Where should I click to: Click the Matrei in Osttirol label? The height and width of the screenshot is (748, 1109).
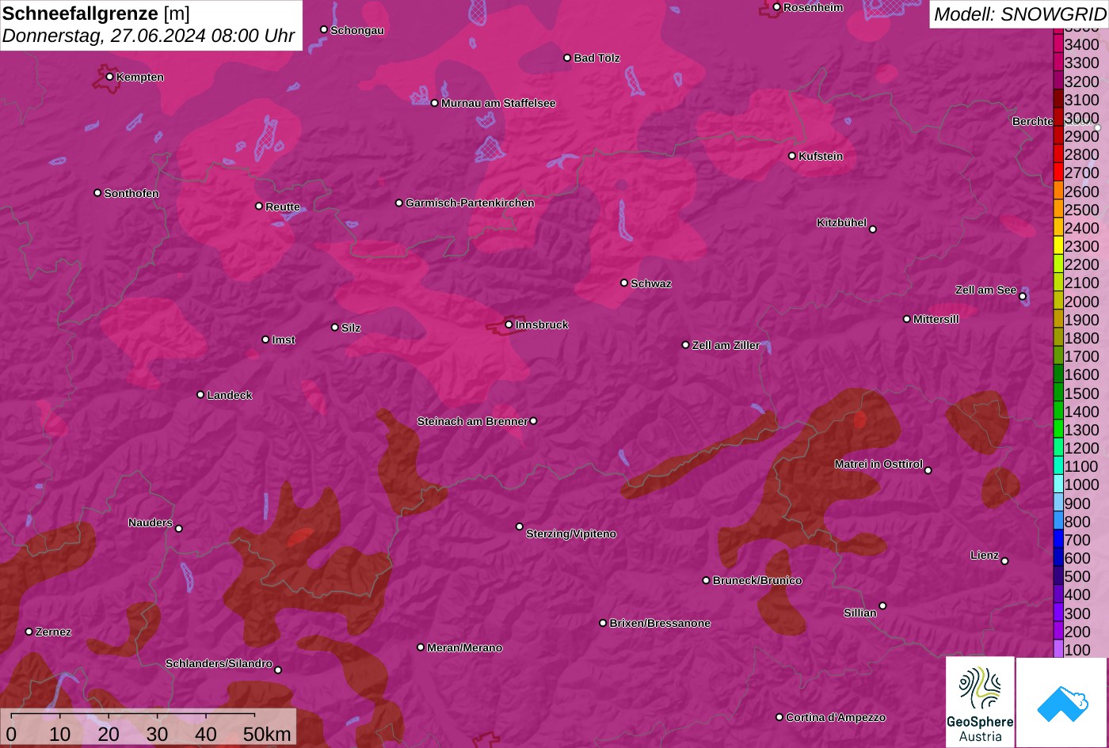878,464
